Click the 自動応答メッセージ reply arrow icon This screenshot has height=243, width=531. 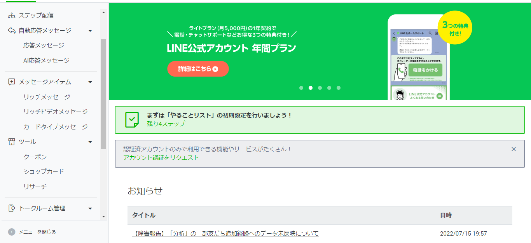point(12,30)
